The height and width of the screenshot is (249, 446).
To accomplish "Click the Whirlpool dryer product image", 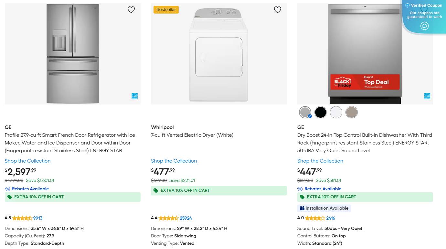I will pos(219,54).
